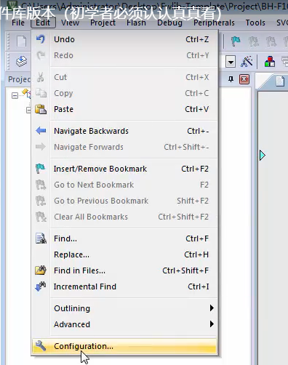
Task: Pin the Project panel with the pushpin icon
Action: tap(231, 79)
